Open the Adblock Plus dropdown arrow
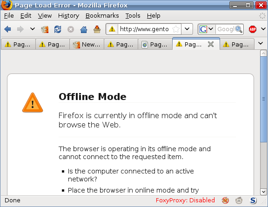Screen dimensions: 268x207 pyautogui.click(x=263, y=29)
